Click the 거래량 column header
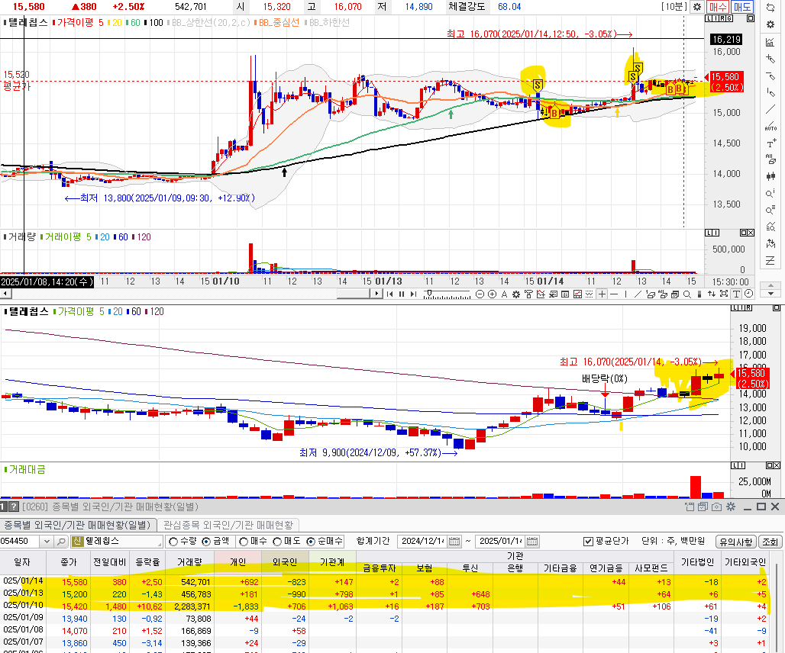 click(x=189, y=562)
